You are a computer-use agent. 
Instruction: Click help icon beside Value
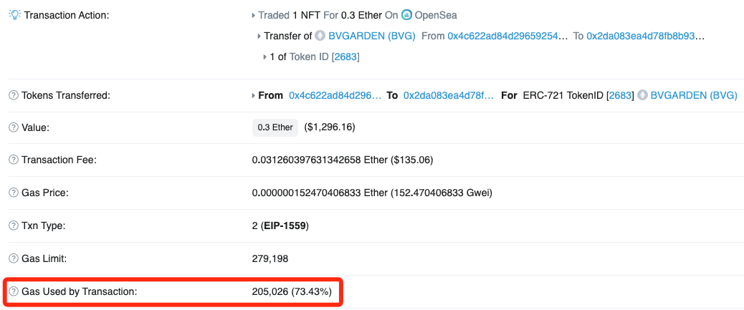14,127
